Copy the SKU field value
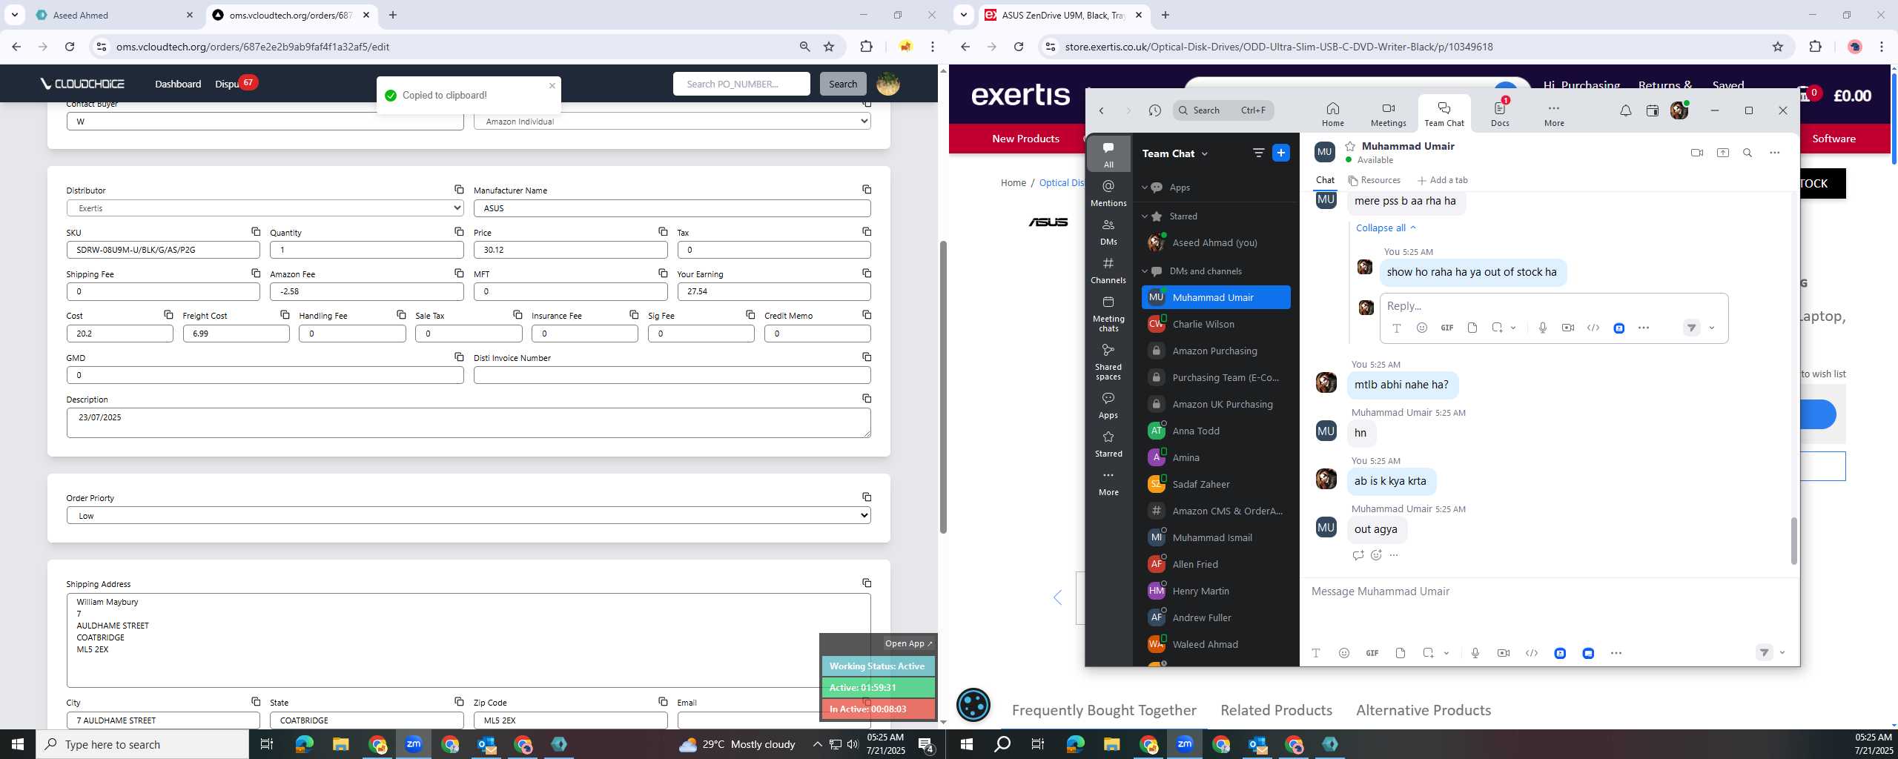 coord(255,232)
